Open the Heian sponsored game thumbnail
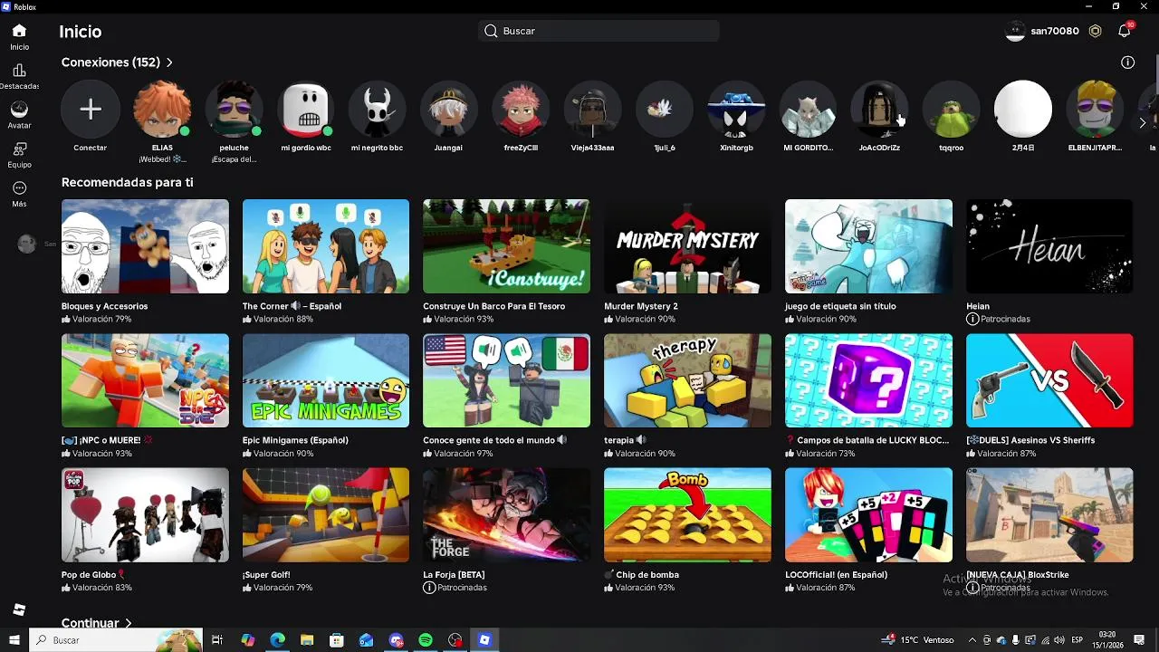Screen dimensions: 1159x652 coord(1049,246)
